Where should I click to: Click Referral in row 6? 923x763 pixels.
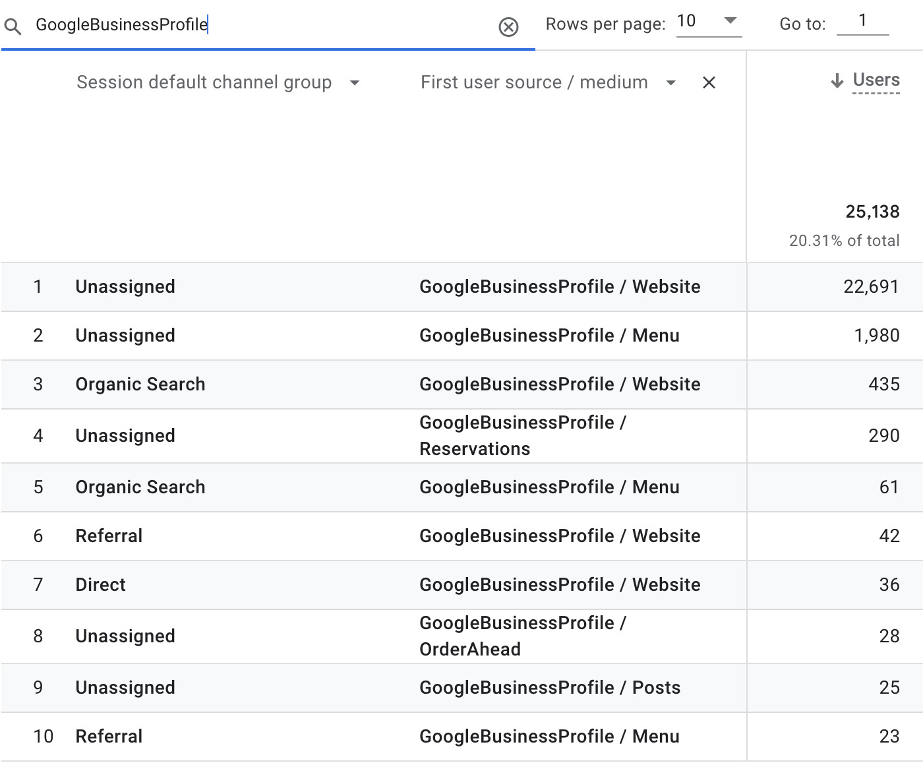[x=109, y=536]
